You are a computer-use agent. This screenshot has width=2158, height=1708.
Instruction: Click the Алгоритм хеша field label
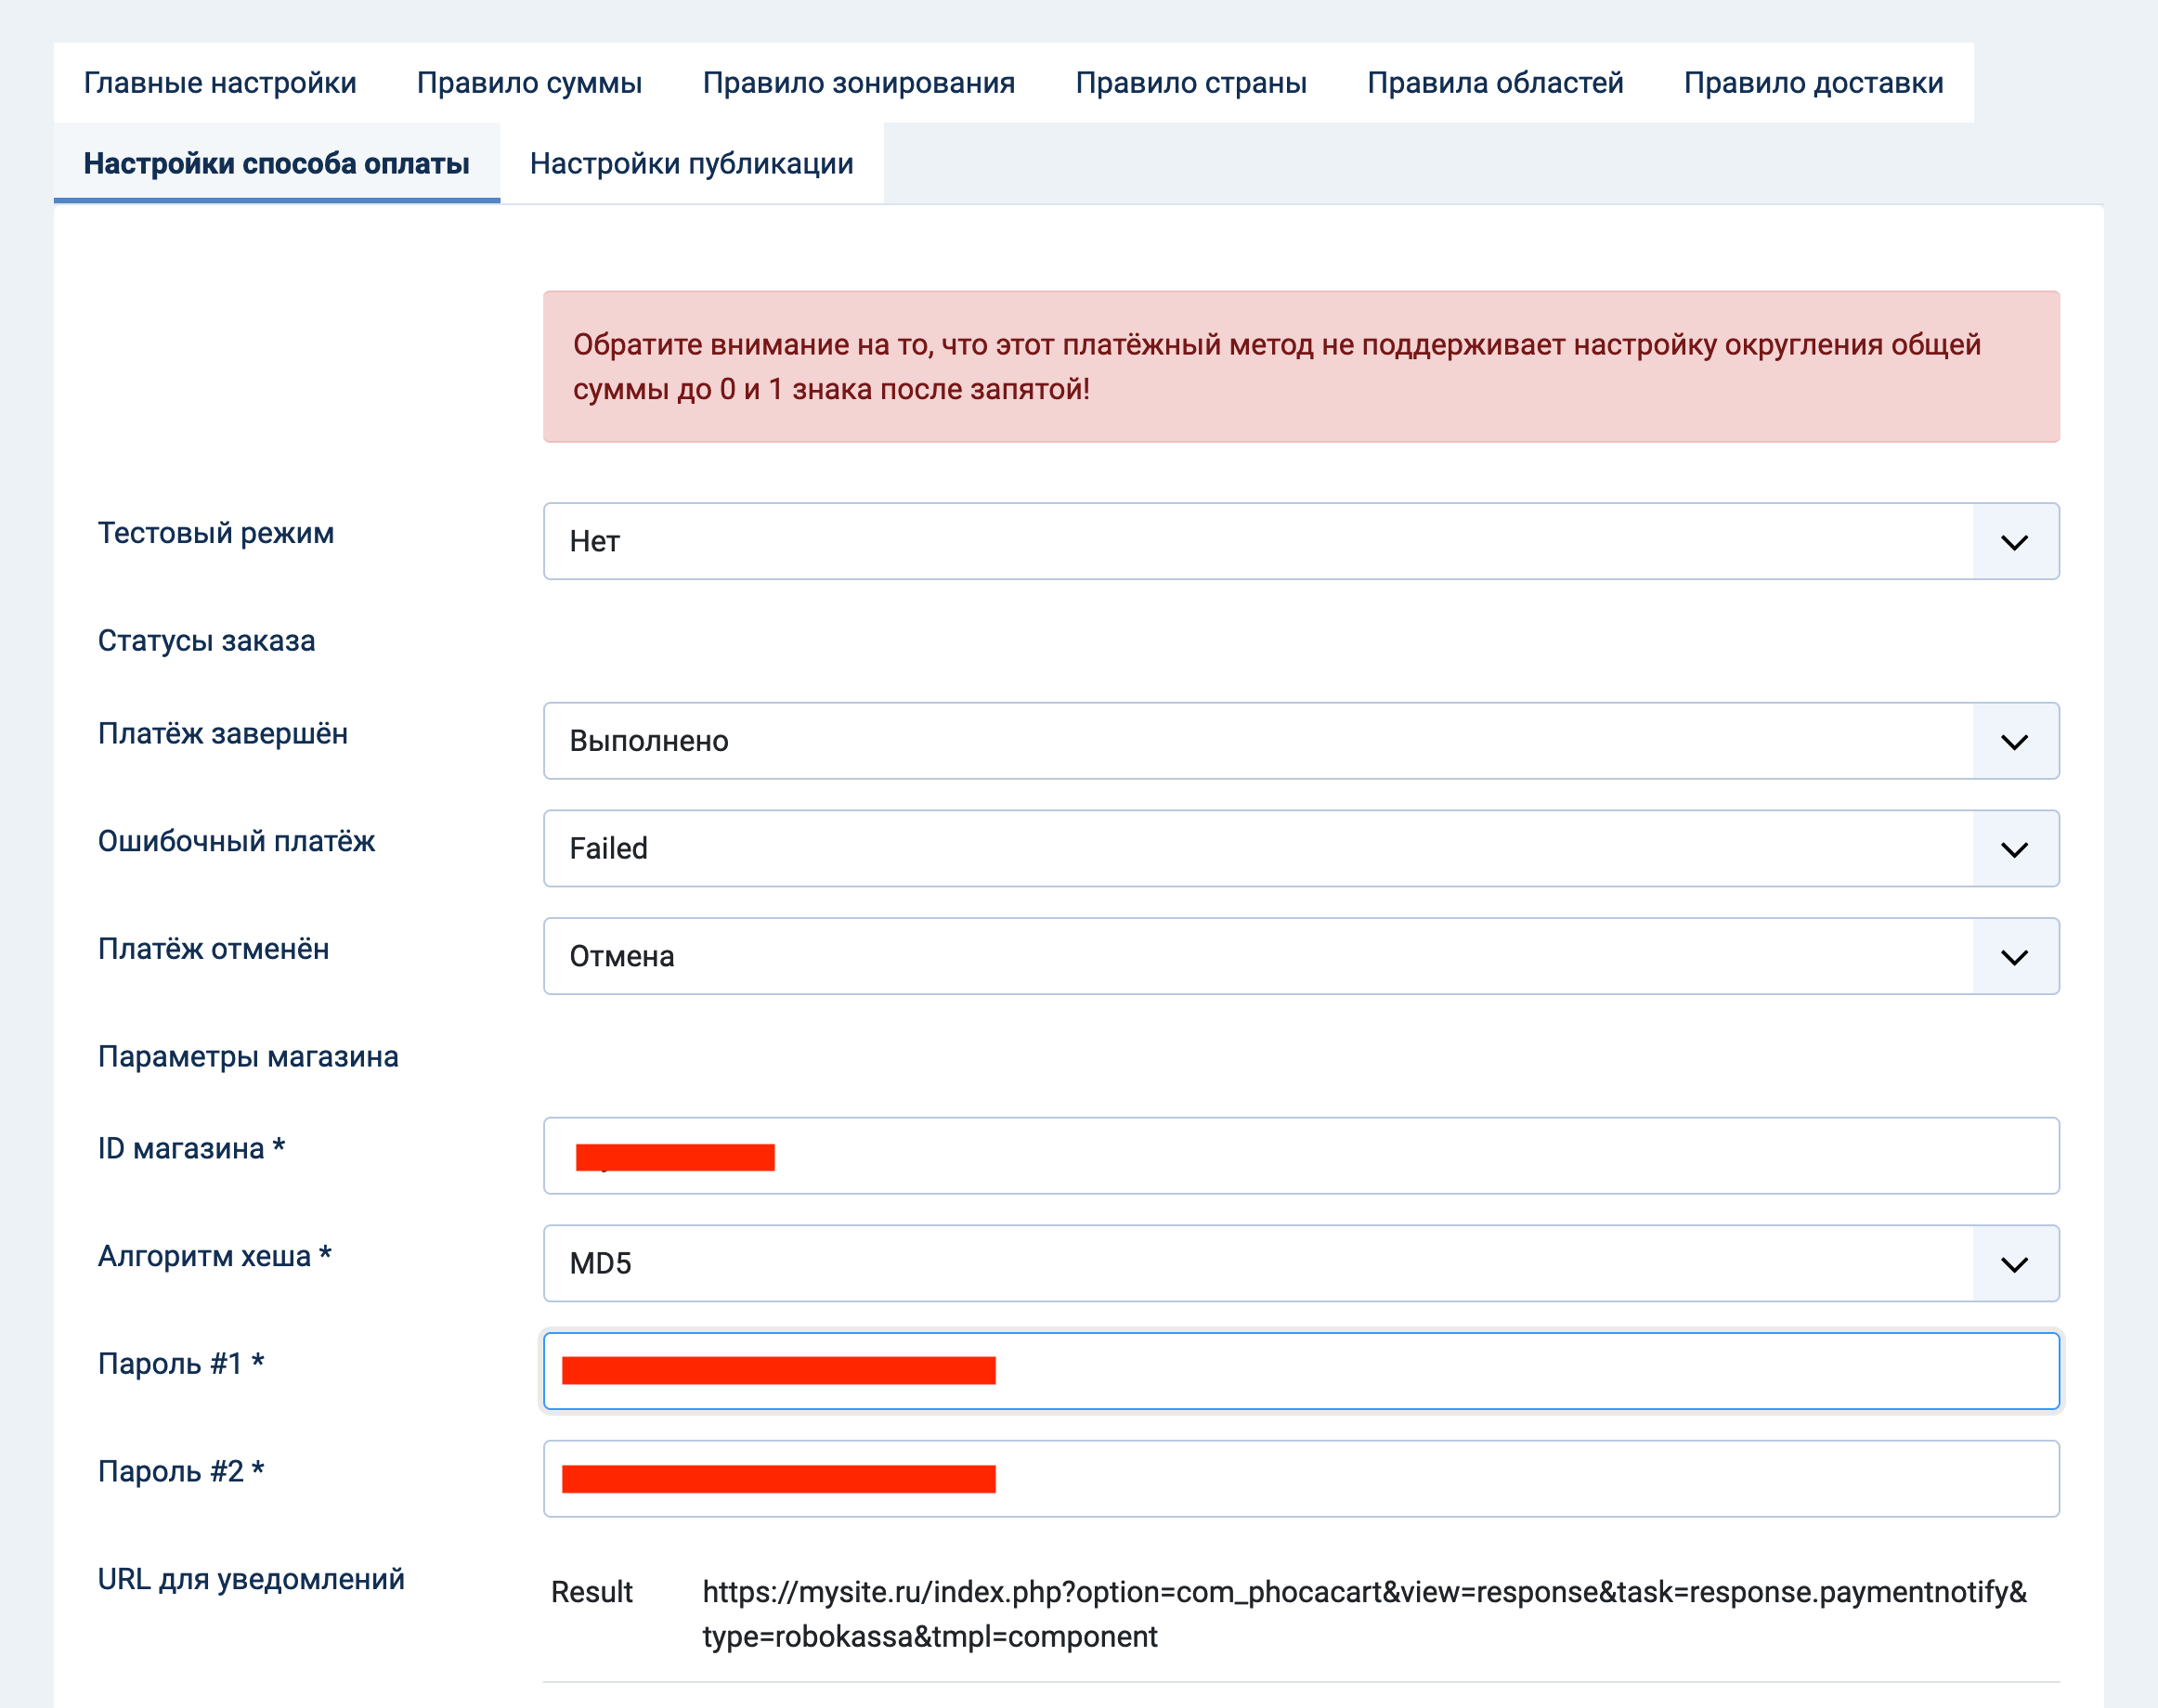pos(214,1256)
